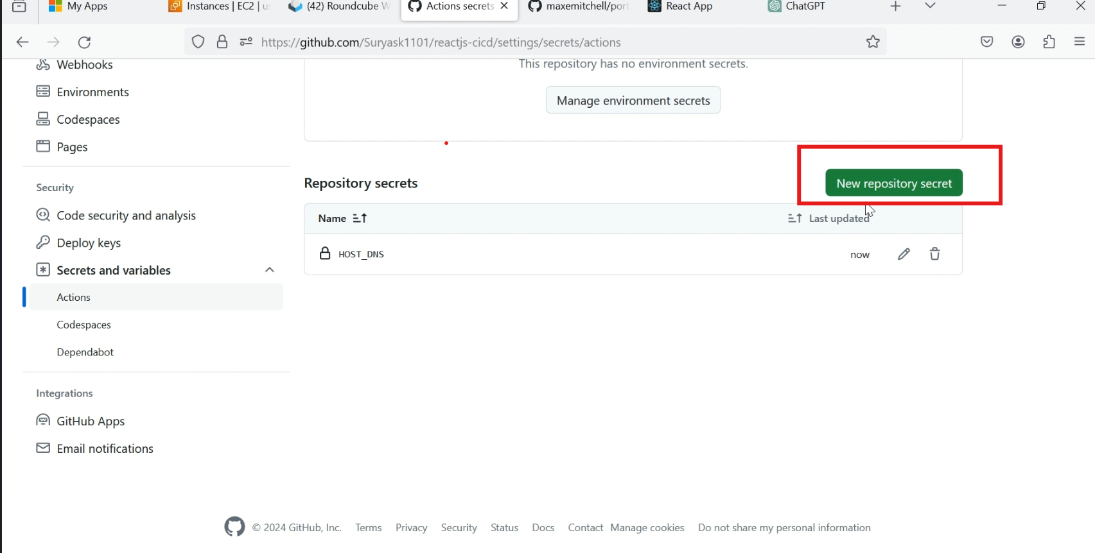Click the Privacy footer link
The width and height of the screenshot is (1095, 553).
411,527
